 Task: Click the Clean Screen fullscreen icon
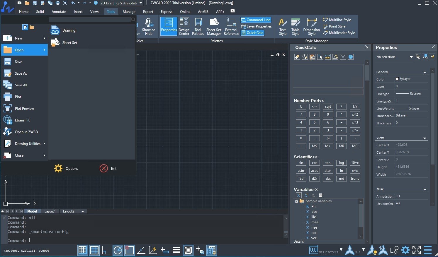(x=417, y=250)
